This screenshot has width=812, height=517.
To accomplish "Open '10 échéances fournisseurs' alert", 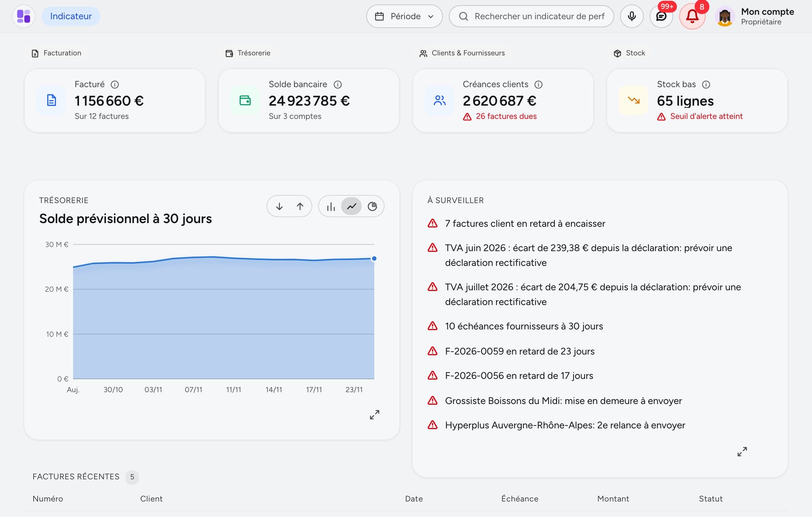I will tap(515, 326).
